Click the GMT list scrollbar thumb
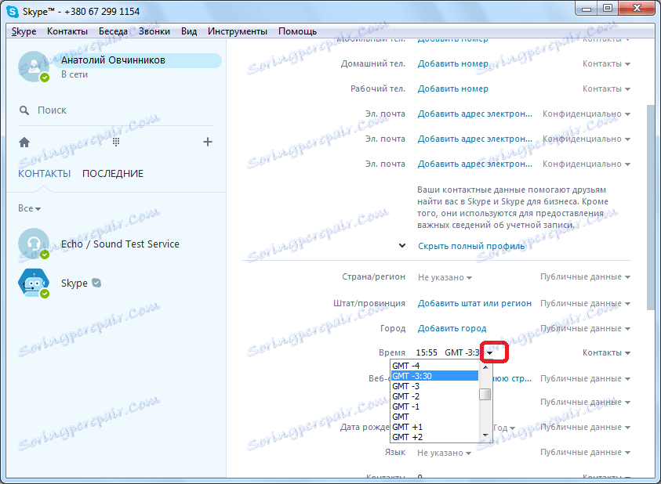The width and height of the screenshot is (661, 484). [x=485, y=394]
